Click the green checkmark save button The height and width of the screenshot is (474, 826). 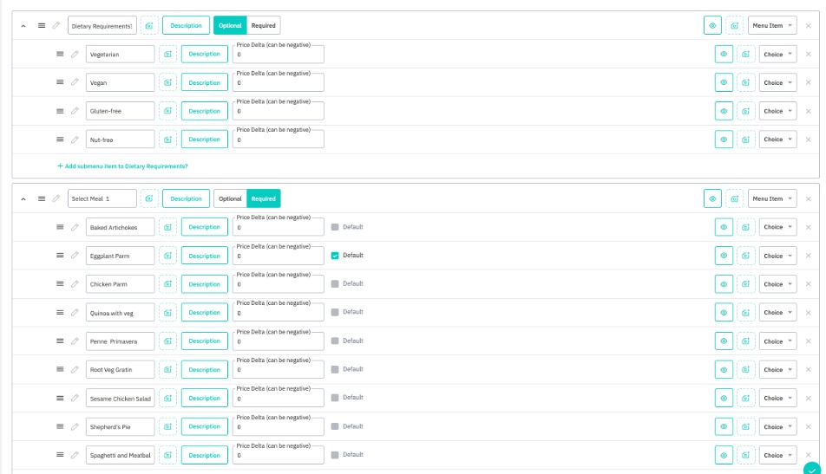[x=811, y=468]
